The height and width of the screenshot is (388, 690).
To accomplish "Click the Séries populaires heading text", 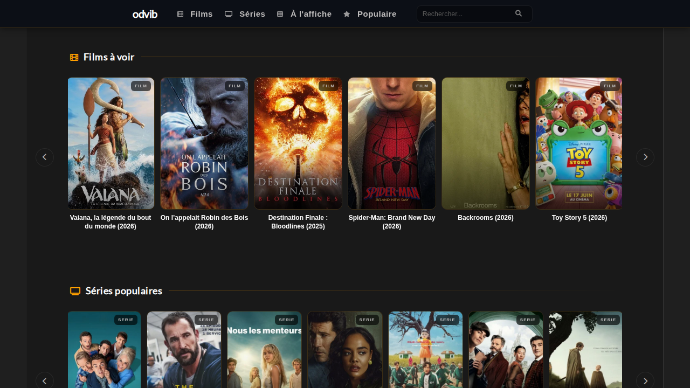I will (124, 291).
